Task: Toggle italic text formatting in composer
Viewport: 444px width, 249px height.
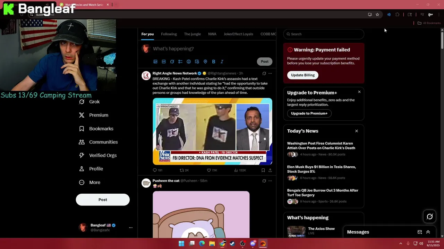Action: click(222, 62)
